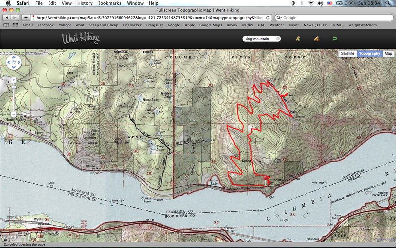Pan the map right with the arrow control

[19, 62]
